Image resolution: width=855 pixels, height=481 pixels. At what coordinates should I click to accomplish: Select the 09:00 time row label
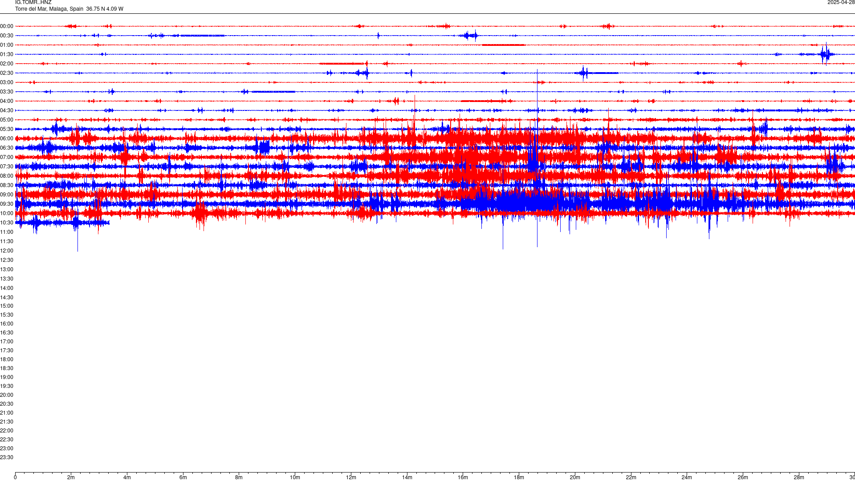(x=7, y=195)
